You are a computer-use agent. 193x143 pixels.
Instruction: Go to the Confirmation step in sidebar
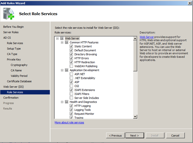11,98
